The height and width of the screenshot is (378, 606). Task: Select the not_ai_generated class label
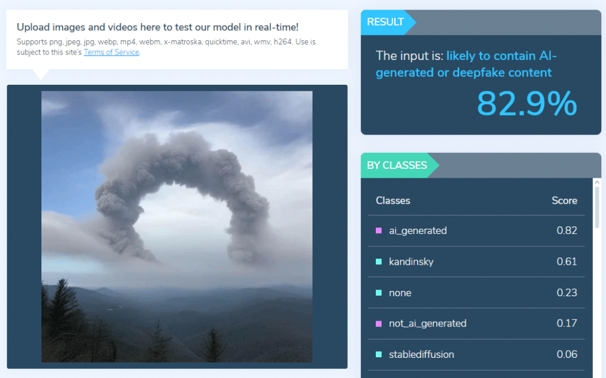[427, 323]
